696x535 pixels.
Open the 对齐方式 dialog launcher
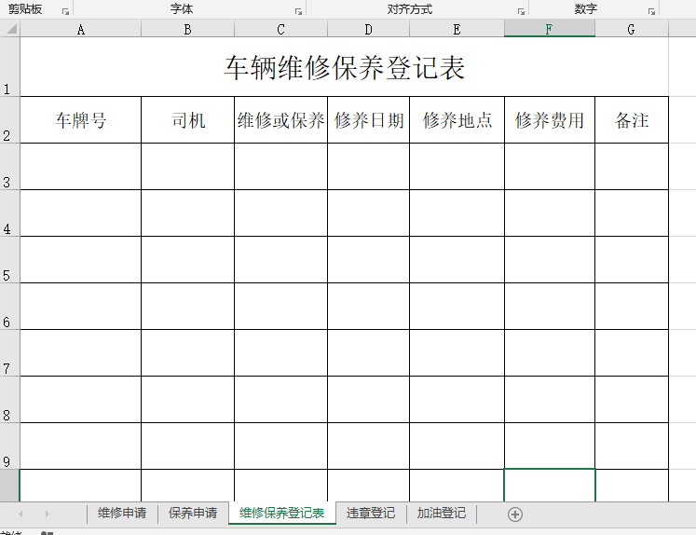tap(521, 11)
